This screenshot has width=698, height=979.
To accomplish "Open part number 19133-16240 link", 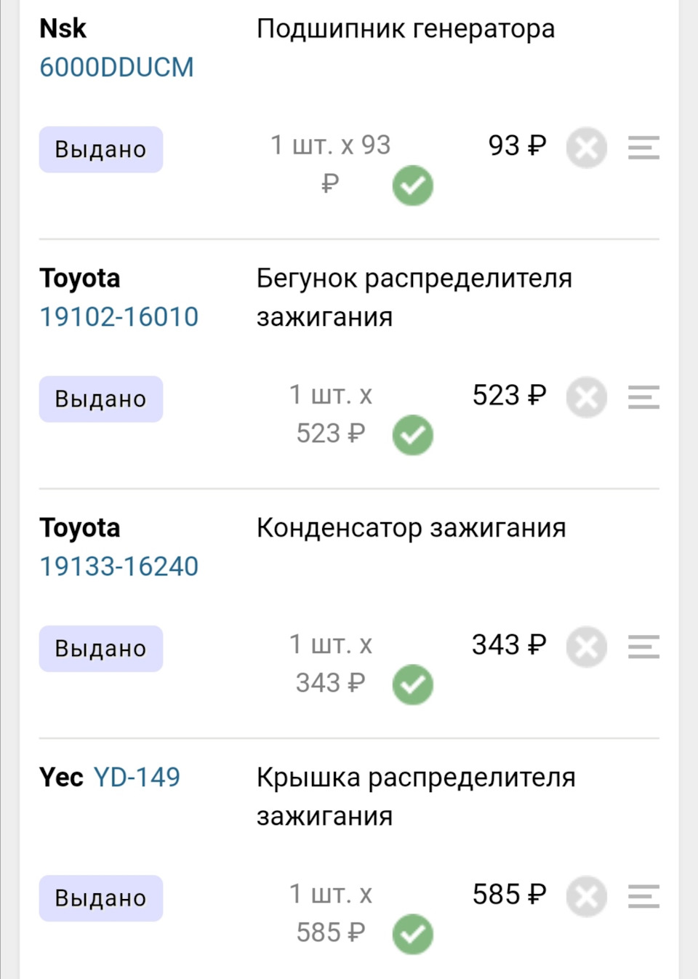I will pos(119,566).
